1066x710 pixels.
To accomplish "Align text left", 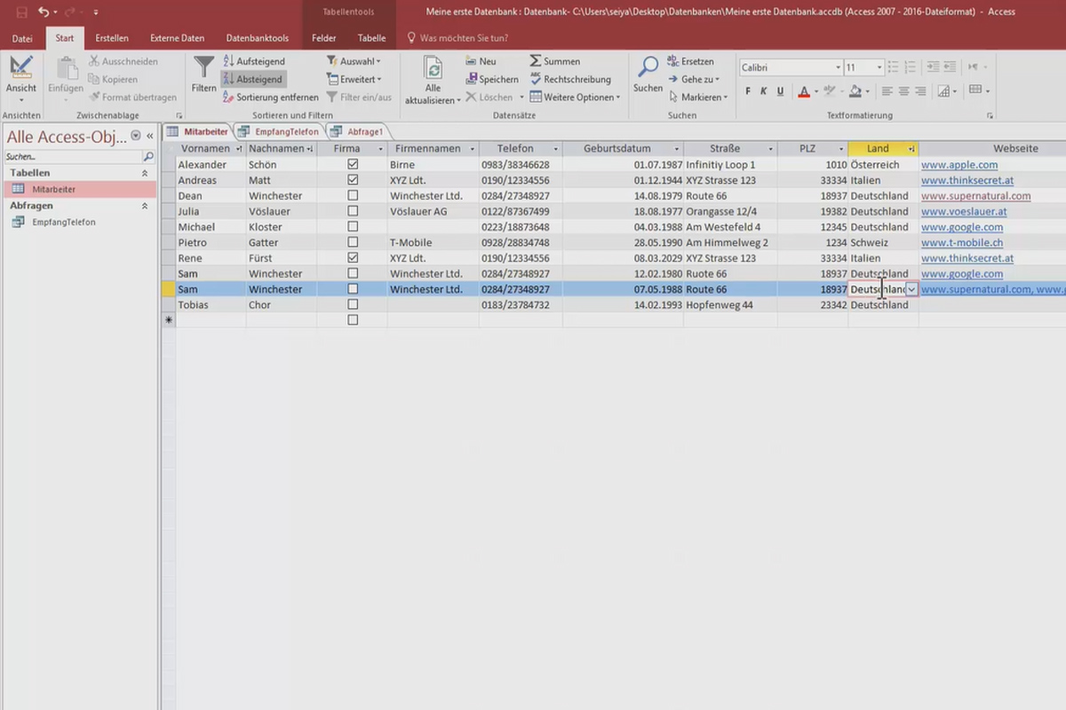I will point(887,91).
